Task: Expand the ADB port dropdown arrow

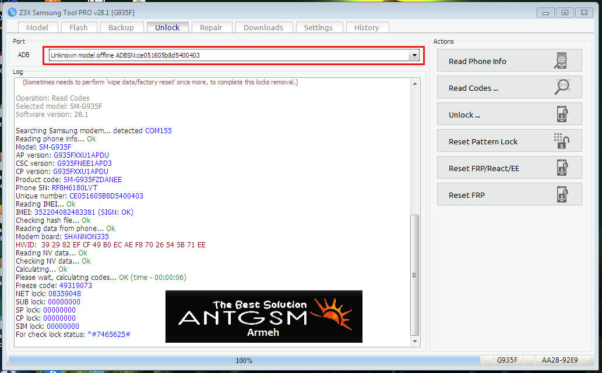Action: pyautogui.click(x=414, y=55)
